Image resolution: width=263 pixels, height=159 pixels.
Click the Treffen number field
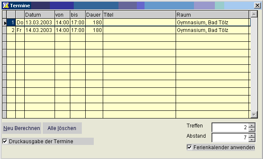point(230,127)
